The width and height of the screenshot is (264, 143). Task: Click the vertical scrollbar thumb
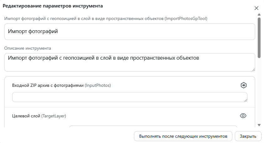pyautogui.click(x=259, y=37)
